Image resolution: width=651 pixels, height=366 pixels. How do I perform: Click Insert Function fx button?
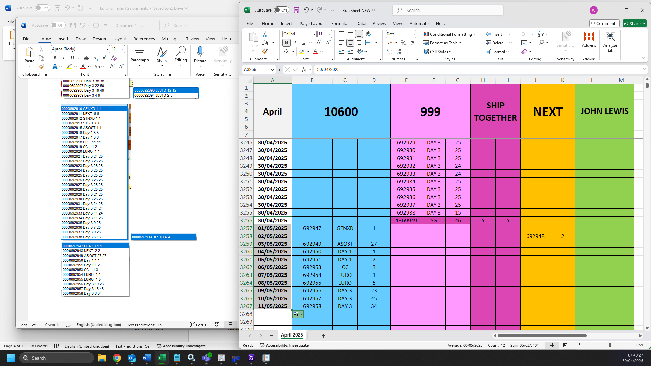click(x=304, y=69)
